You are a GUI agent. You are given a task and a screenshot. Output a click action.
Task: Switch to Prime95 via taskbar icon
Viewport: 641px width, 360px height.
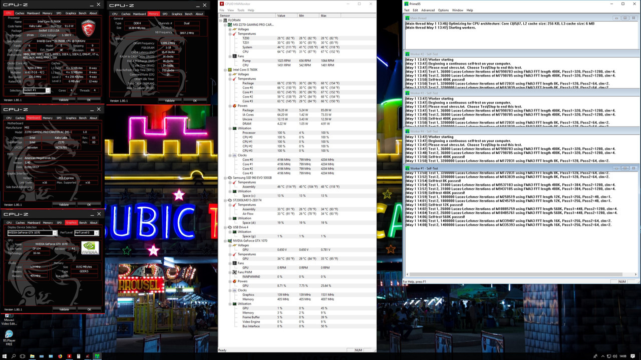click(97, 356)
